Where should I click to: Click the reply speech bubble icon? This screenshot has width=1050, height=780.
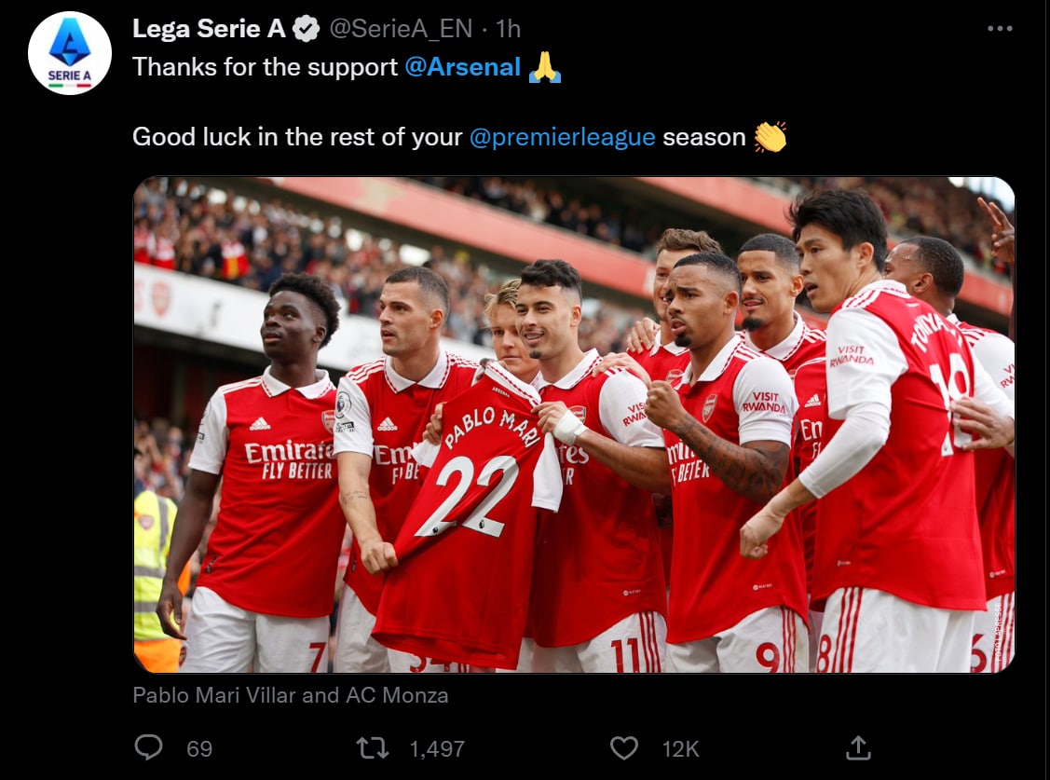click(148, 747)
